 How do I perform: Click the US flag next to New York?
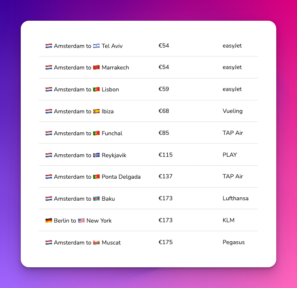click(x=81, y=221)
